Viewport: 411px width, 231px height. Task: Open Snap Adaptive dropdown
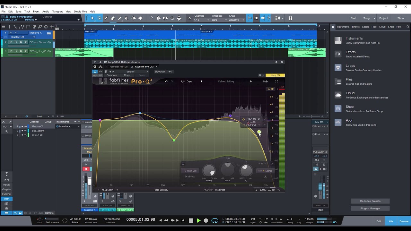tap(236, 20)
